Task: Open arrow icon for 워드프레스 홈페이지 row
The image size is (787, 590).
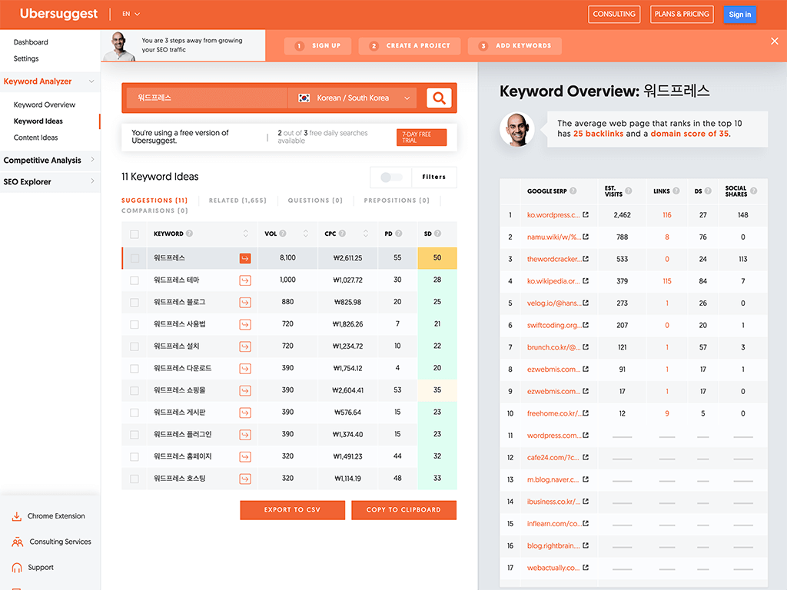Action: [x=245, y=457]
